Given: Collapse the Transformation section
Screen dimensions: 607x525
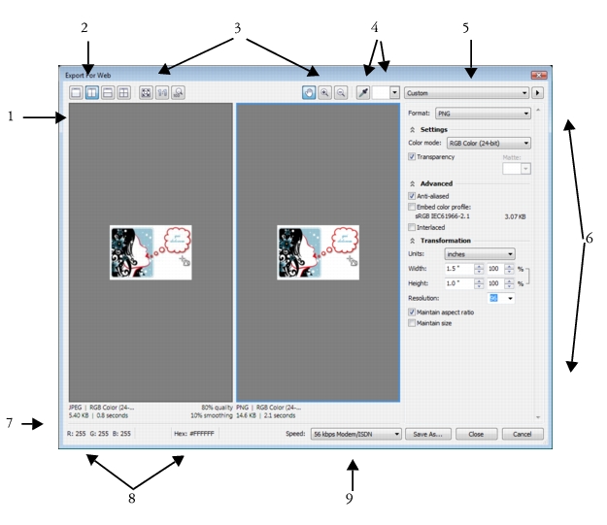Looking at the screenshot, I should coord(412,240).
